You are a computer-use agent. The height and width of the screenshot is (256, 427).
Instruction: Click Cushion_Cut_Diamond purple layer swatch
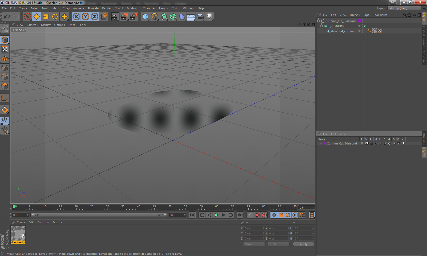tap(359, 21)
